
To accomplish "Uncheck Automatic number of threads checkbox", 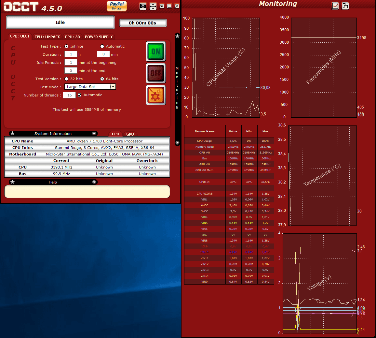I will coord(80,95).
